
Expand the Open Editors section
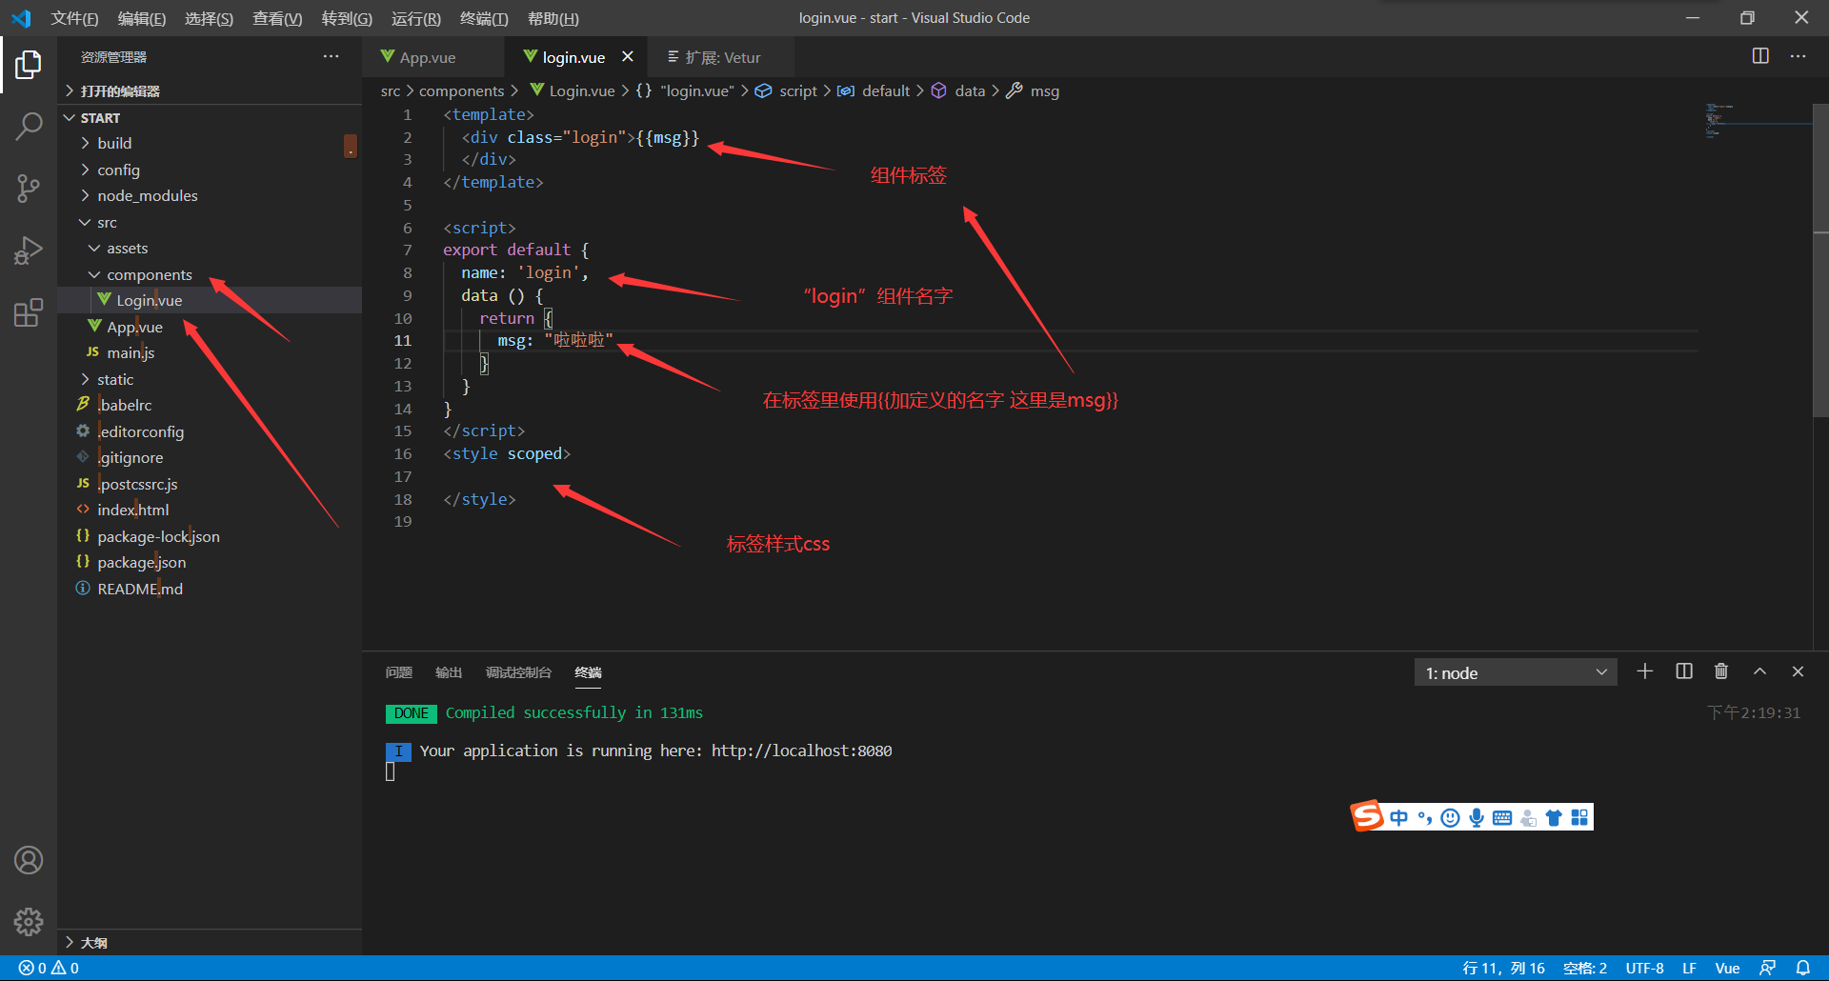pos(210,90)
